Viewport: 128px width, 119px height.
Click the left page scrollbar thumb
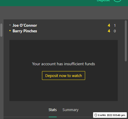click(x=1, y=30)
